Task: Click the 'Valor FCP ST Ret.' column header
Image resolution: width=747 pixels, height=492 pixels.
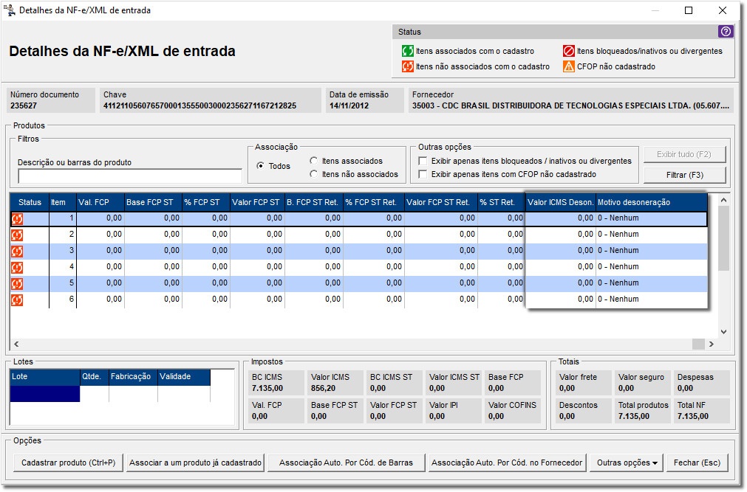Action: [440, 202]
